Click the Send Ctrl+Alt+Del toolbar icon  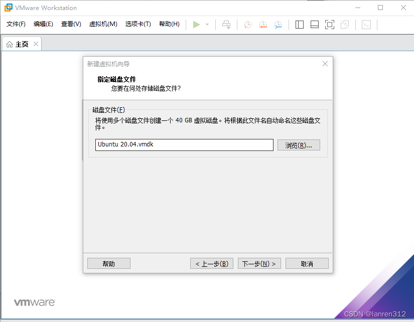point(227,24)
